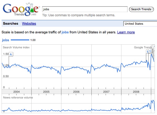Select the 2008 year label on timeline
This screenshot has width=157, height=115.
(136, 92)
